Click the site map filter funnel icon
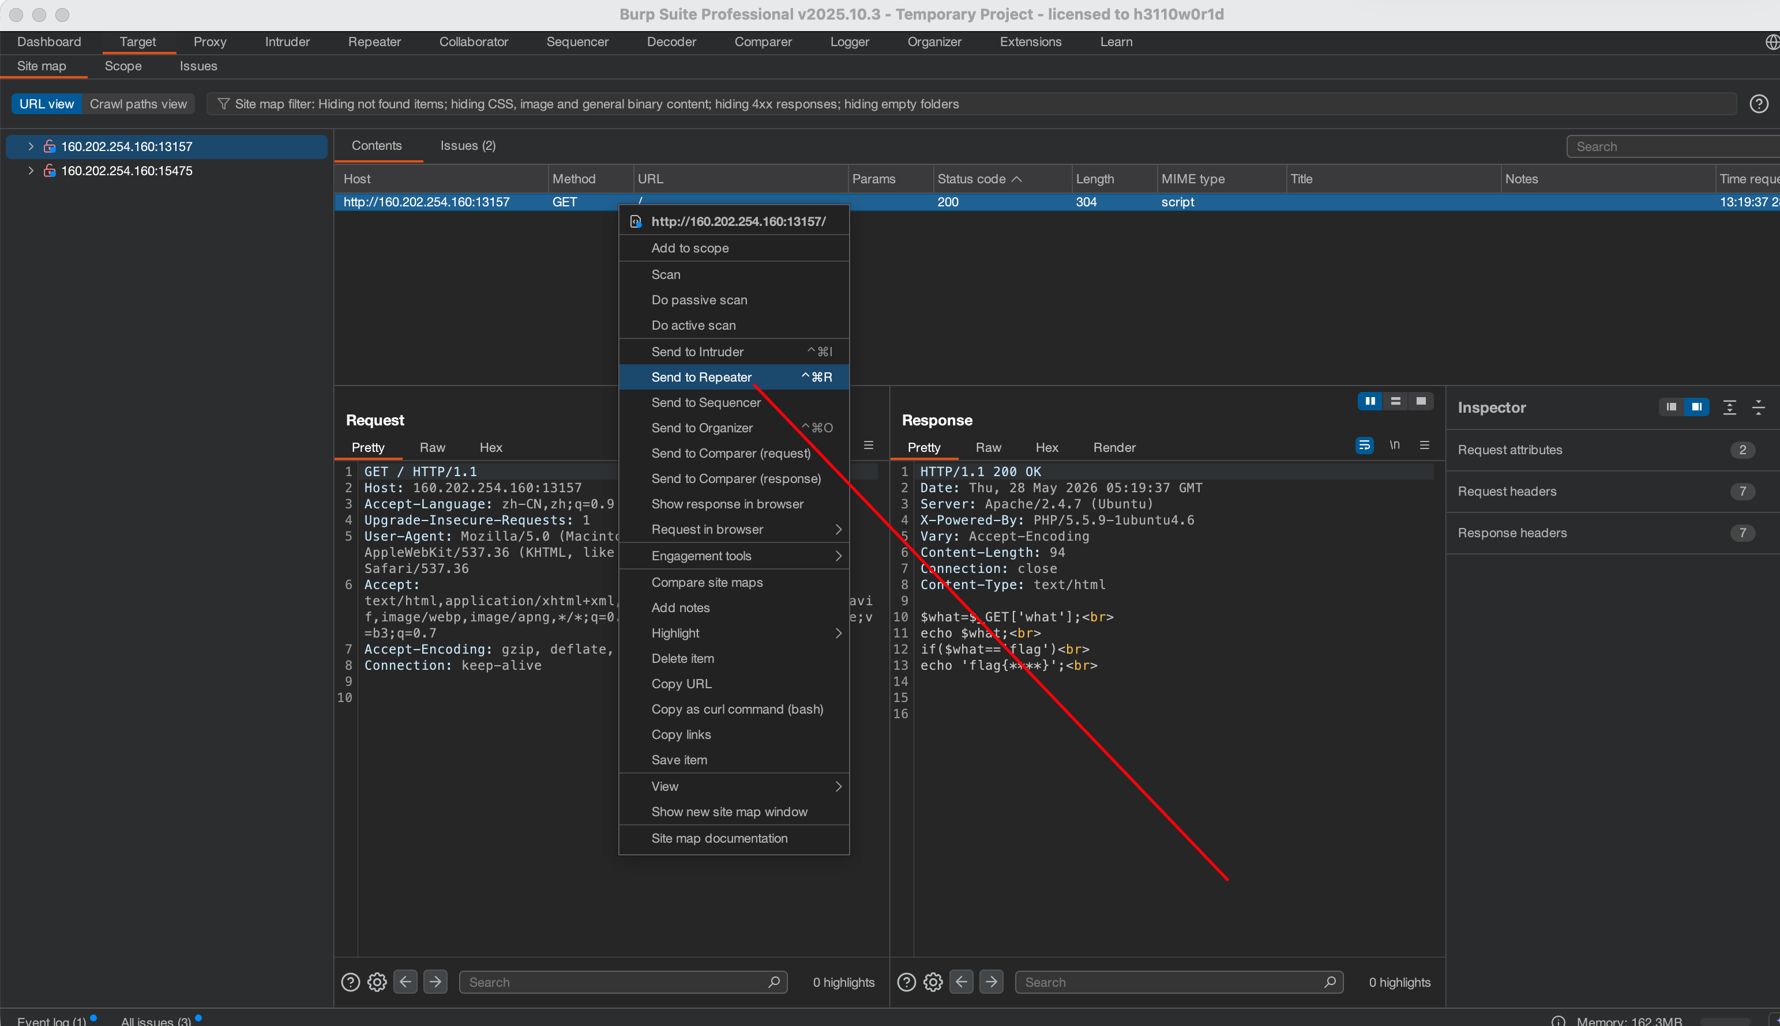This screenshot has height=1026, width=1780. tap(223, 104)
